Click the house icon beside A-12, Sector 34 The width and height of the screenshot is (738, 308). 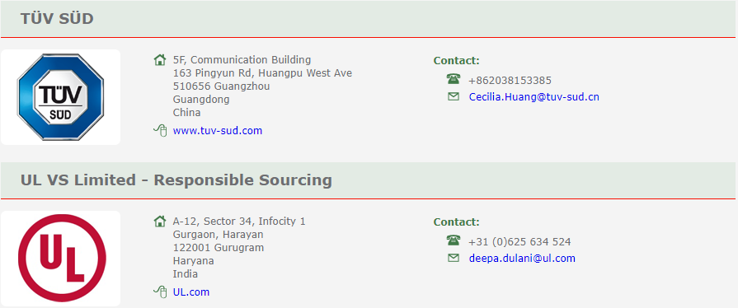160,221
